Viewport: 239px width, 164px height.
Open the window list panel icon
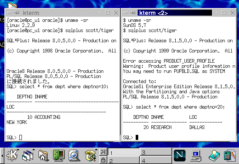[28, 156]
